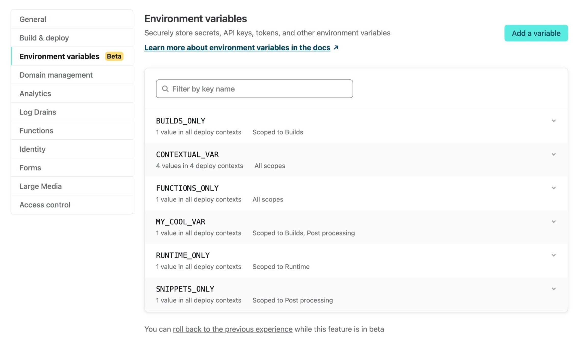
Task: Open the General settings section
Action: point(33,19)
